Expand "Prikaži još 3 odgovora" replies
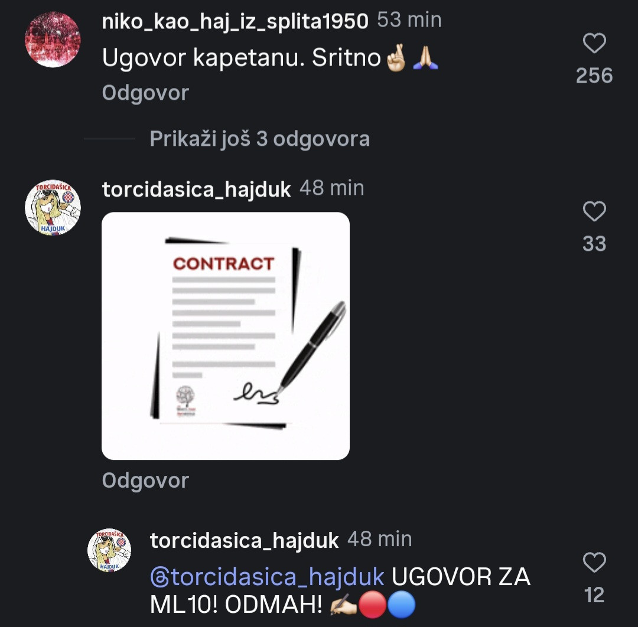 tap(259, 139)
